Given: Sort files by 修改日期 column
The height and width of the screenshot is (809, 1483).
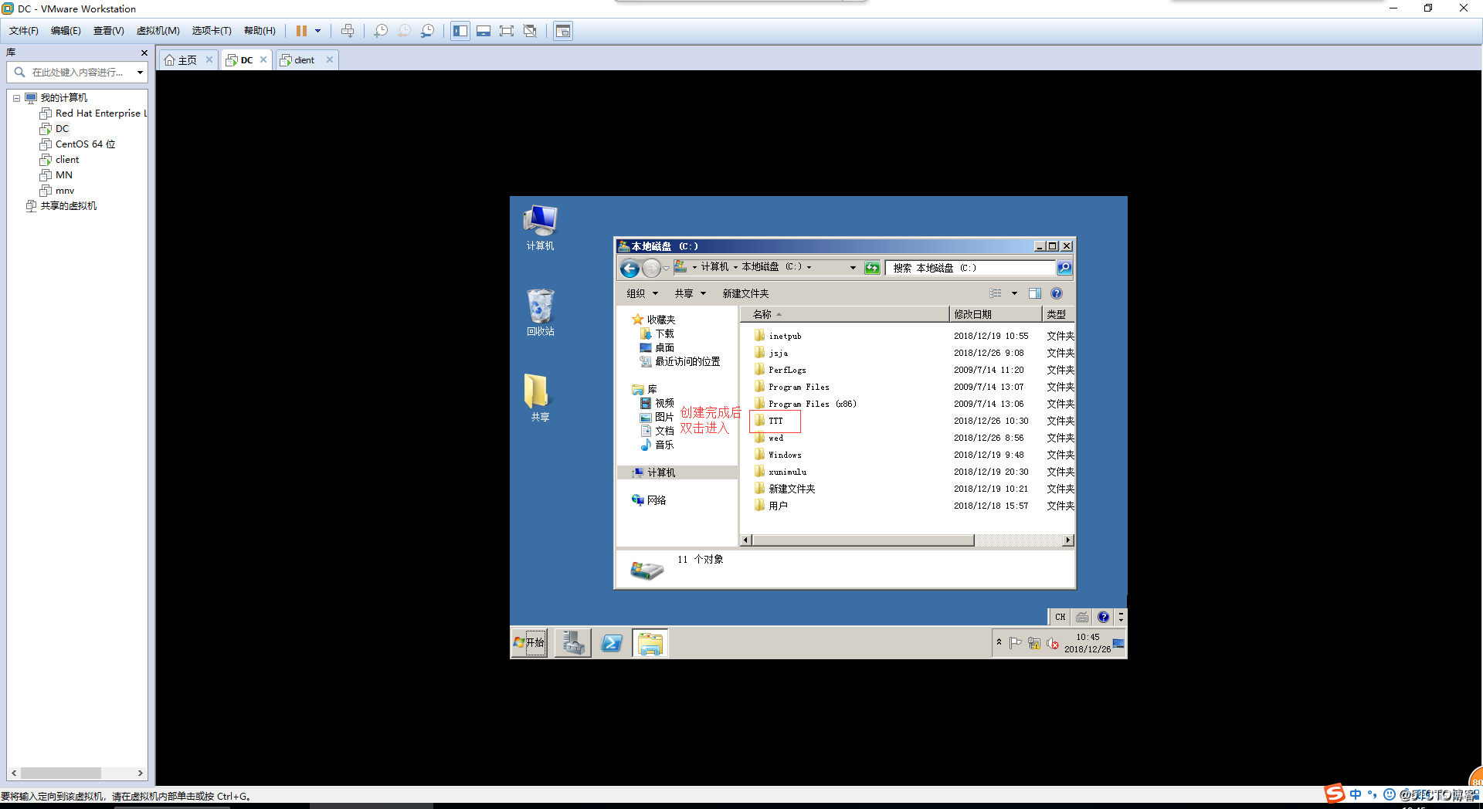Looking at the screenshot, I should click(995, 314).
